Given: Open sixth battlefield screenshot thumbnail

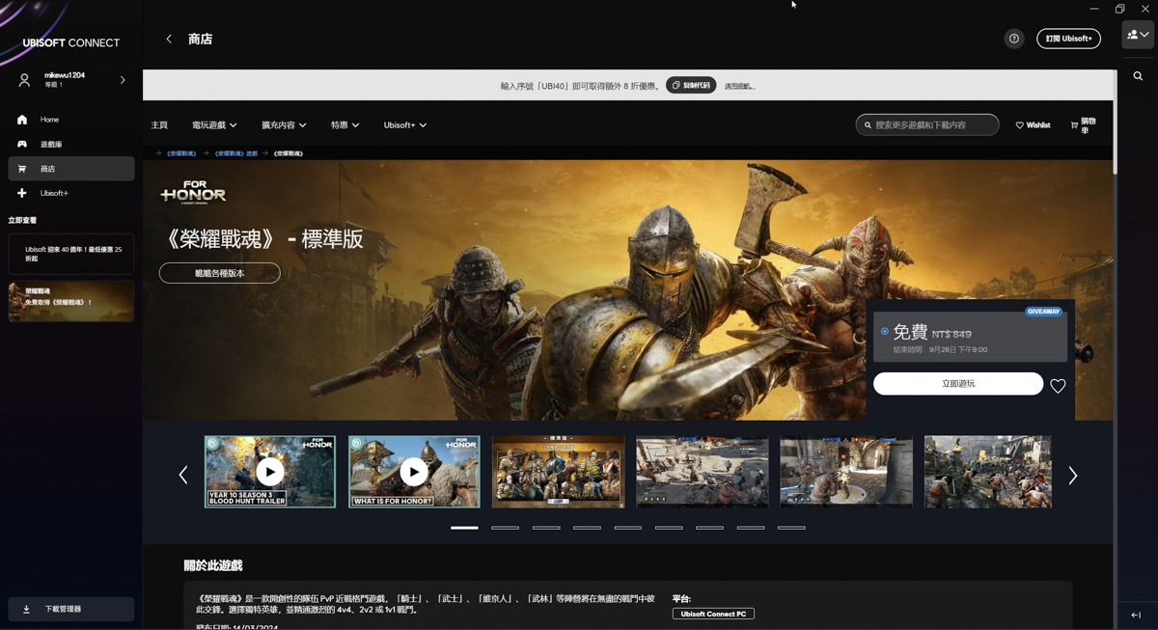Looking at the screenshot, I should (988, 472).
